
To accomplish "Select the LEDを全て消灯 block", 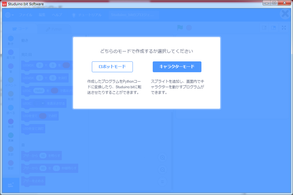I will point(33,129).
